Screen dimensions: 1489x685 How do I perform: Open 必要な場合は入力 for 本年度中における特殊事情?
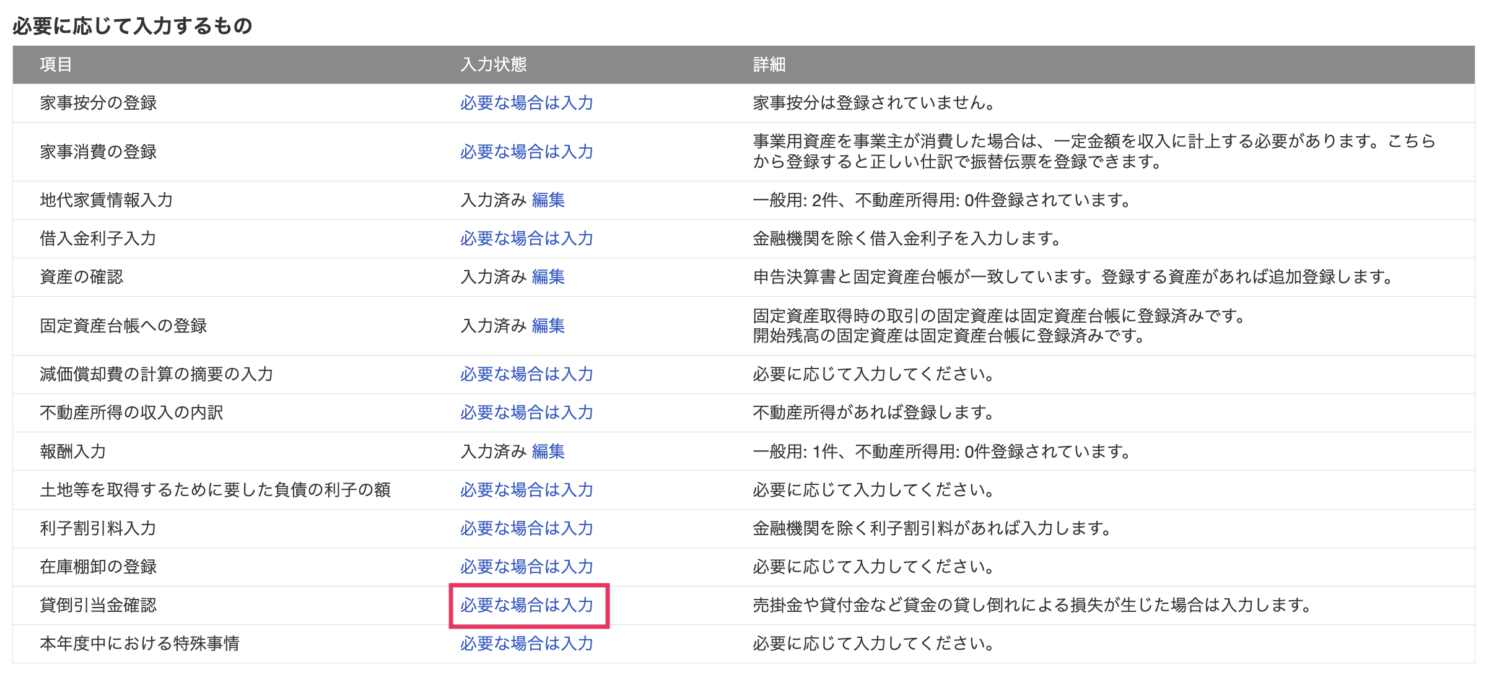526,644
